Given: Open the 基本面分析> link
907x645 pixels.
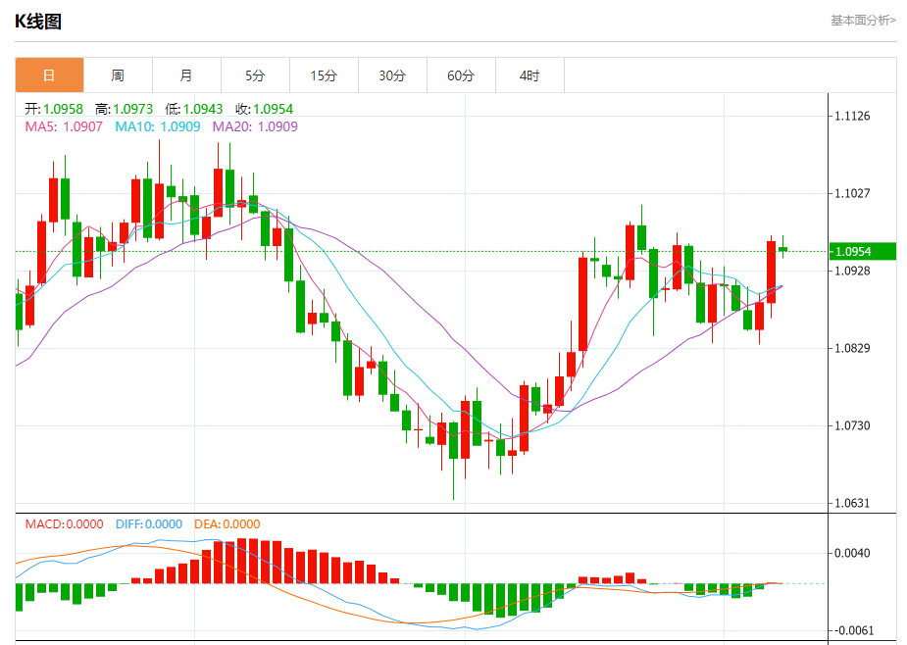Looking at the screenshot, I should pos(863,21).
